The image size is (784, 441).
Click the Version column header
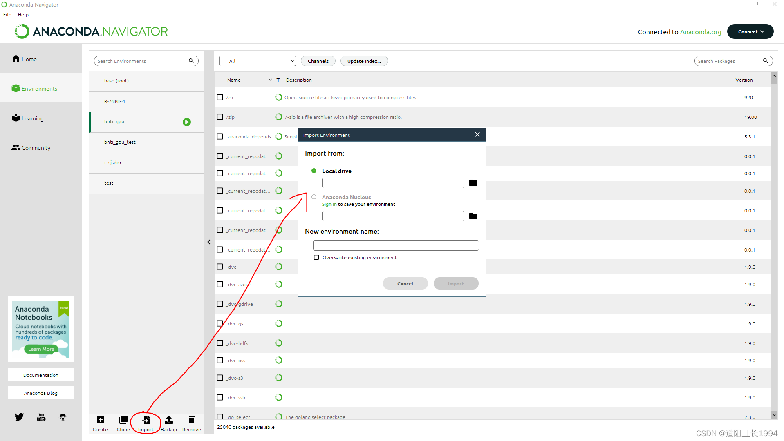(744, 80)
